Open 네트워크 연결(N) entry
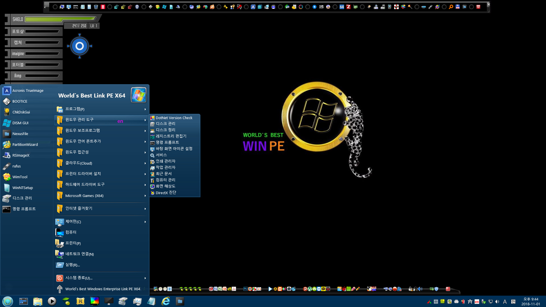 [101, 254]
